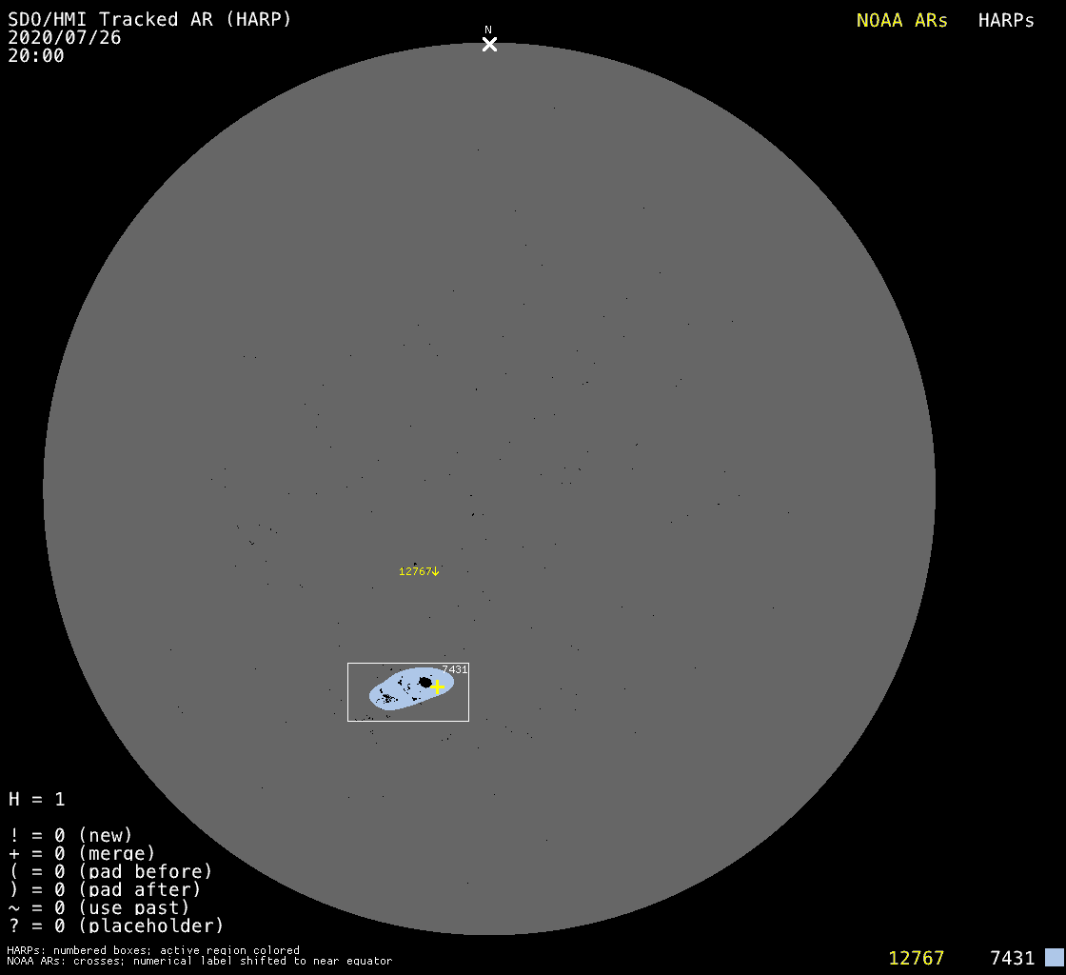Click the 'SDO/HMI Tracked AR (HARP)' title
This screenshot has height=975, width=1066.
pos(149,19)
